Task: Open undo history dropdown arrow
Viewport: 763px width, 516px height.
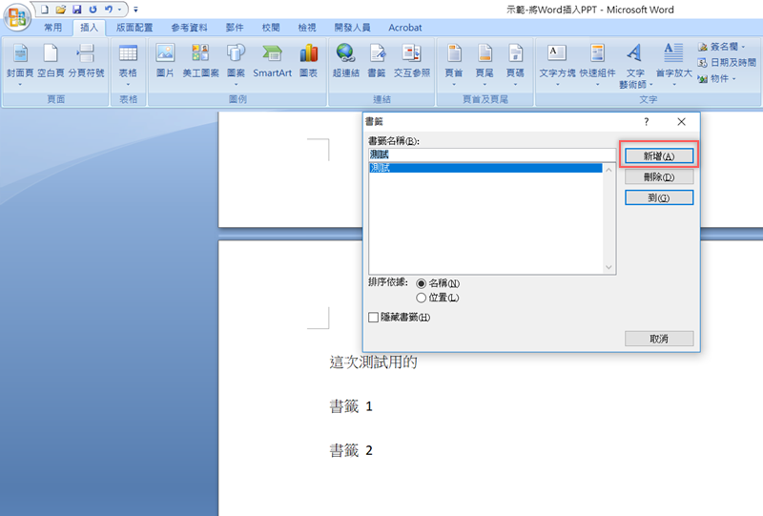Action: 120,10
